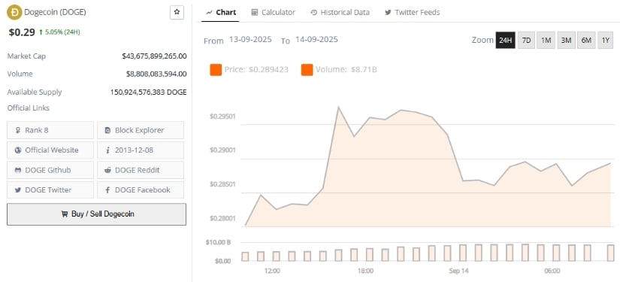This screenshot has width=620, height=282.
Task: Open the DOGE Facebook link
Action: pos(141,190)
